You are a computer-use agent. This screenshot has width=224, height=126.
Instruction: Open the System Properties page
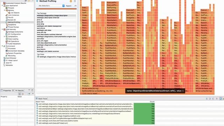pos(15,53)
